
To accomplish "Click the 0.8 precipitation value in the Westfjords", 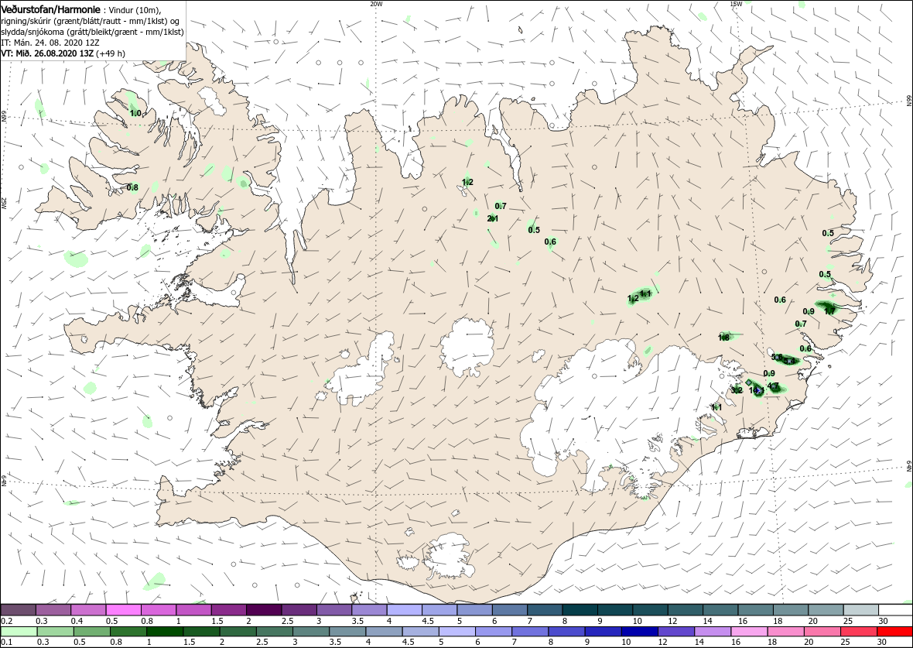I will tap(132, 187).
